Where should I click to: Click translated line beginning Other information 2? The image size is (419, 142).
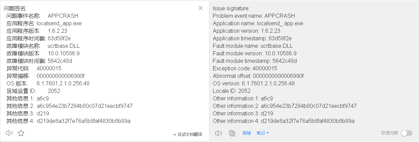[x=285, y=106]
